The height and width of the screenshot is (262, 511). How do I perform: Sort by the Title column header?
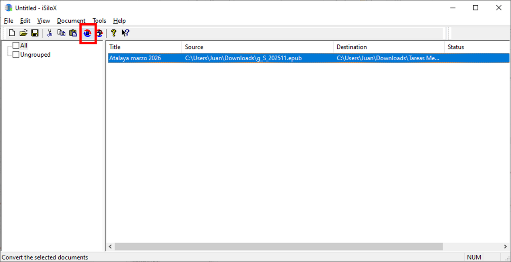(x=144, y=47)
